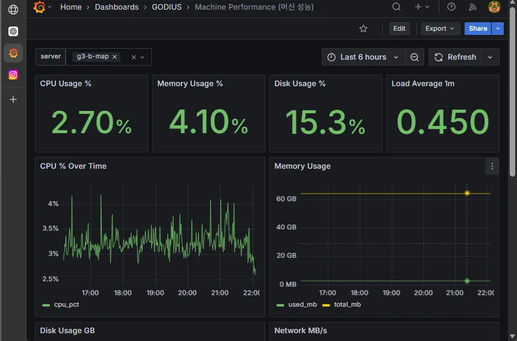Toggle the cpu_pct legend series
The width and height of the screenshot is (517, 341).
pyautogui.click(x=66, y=304)
